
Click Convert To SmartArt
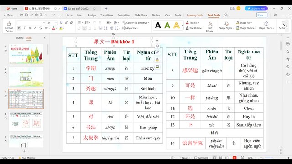click(x=136, y=23)
